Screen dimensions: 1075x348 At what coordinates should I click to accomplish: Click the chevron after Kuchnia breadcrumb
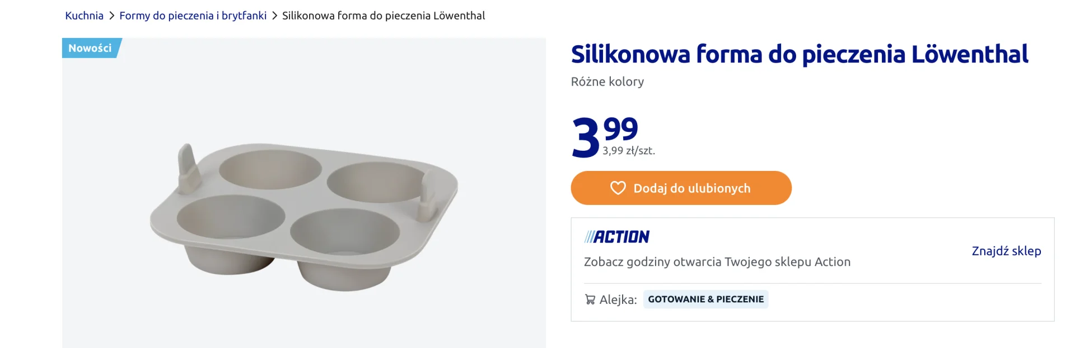tap(111, 16)
